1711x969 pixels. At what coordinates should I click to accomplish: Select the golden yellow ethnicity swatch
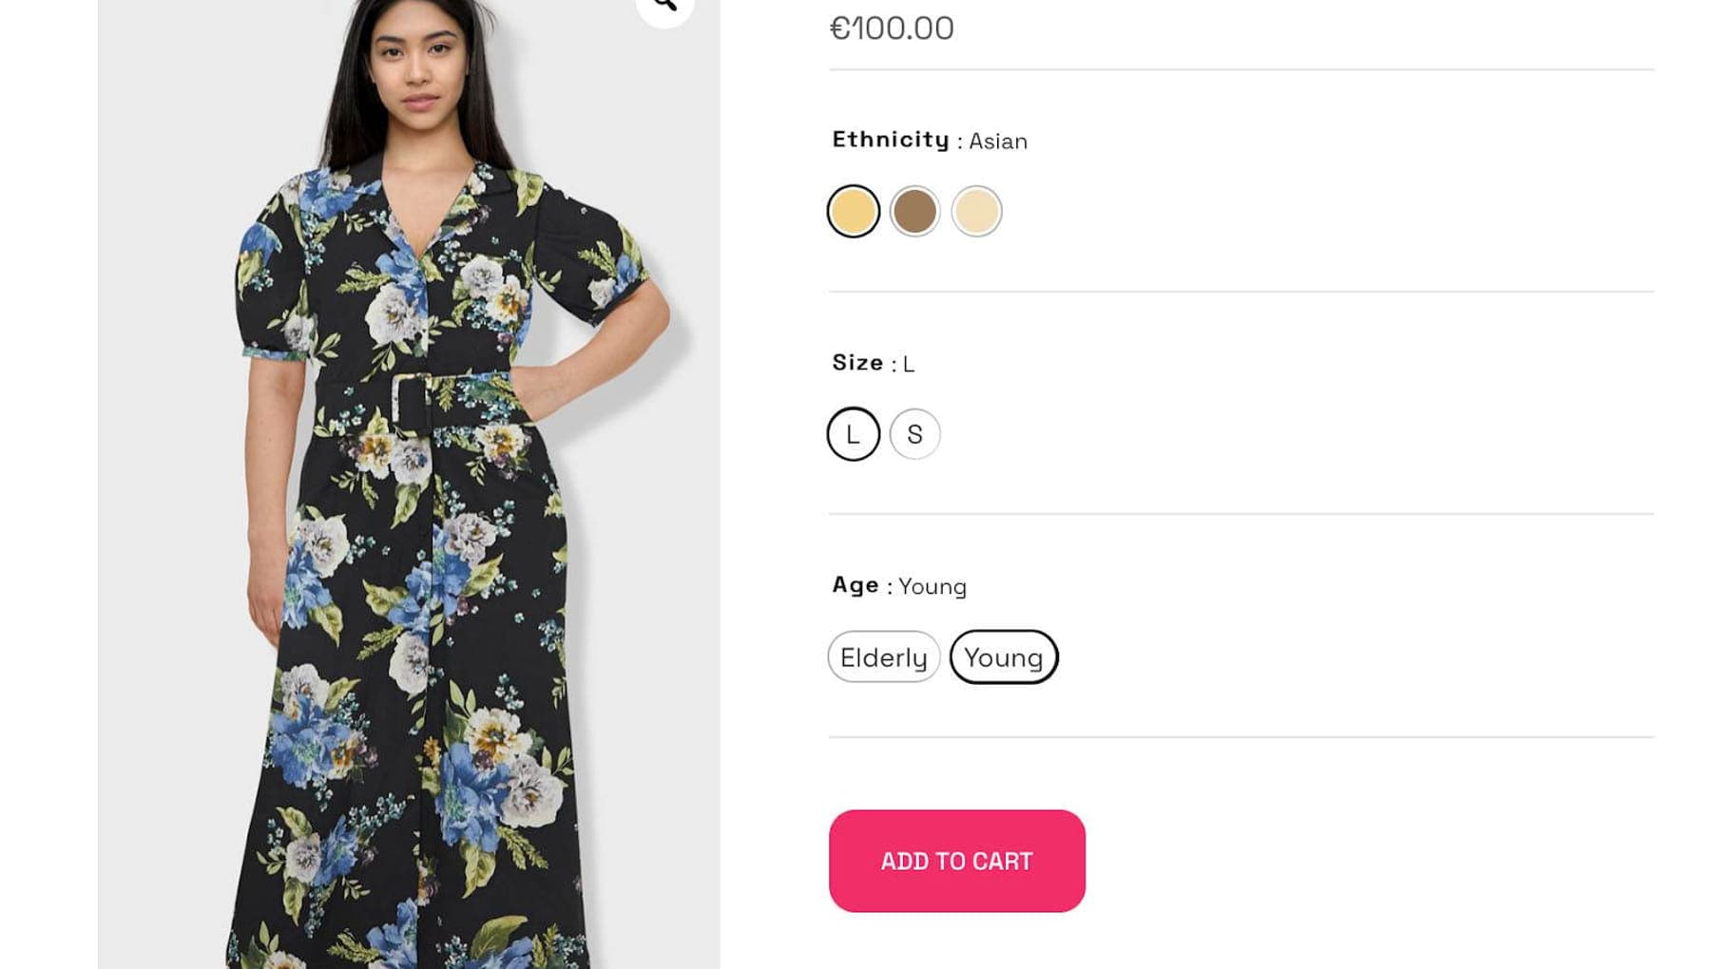tap(853, 211)
